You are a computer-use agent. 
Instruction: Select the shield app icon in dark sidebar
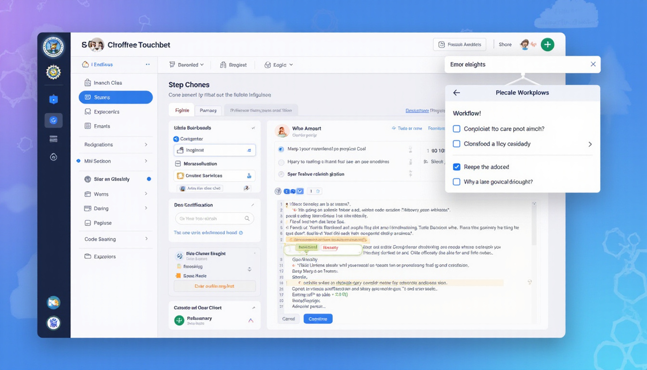54,100
